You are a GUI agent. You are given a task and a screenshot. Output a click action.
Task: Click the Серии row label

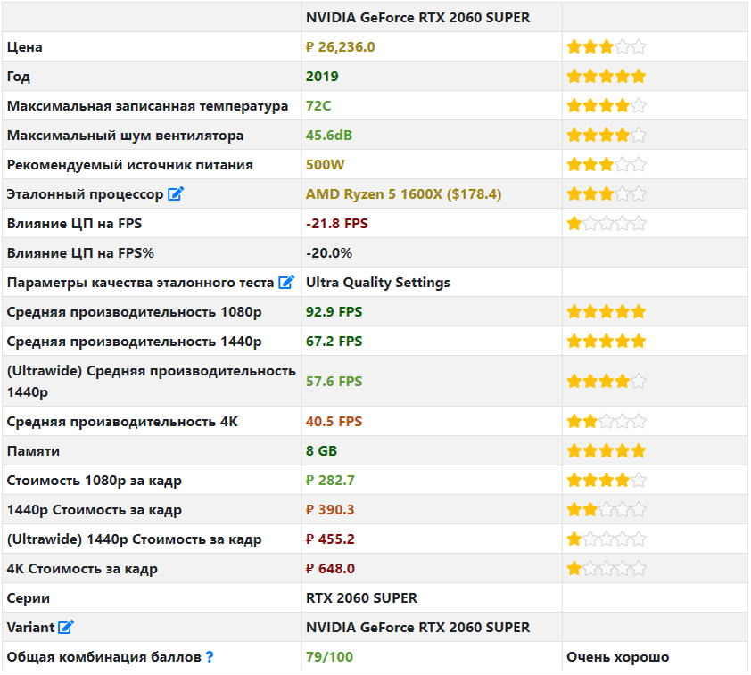click(x=29, y=598)
